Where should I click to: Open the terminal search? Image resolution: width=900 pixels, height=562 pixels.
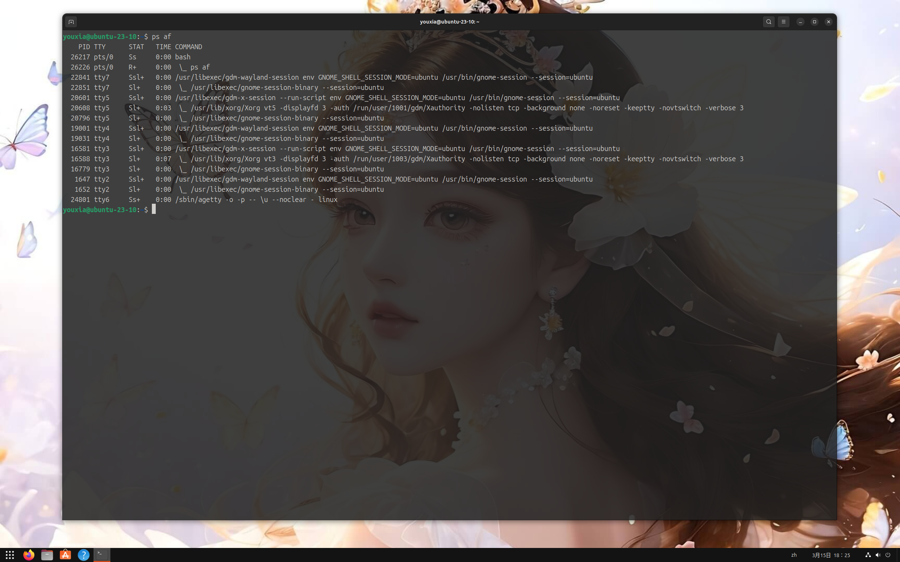[769, 21]
